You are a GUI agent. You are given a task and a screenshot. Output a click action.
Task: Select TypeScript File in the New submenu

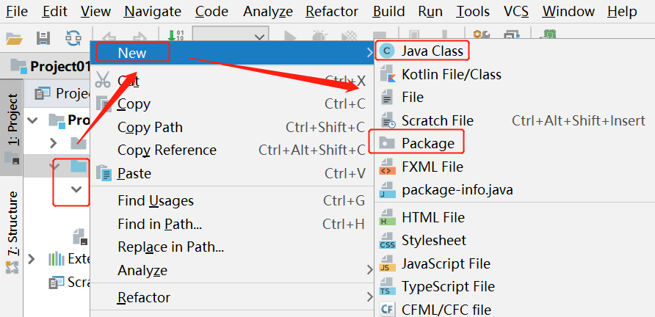[x=448, y=286]
